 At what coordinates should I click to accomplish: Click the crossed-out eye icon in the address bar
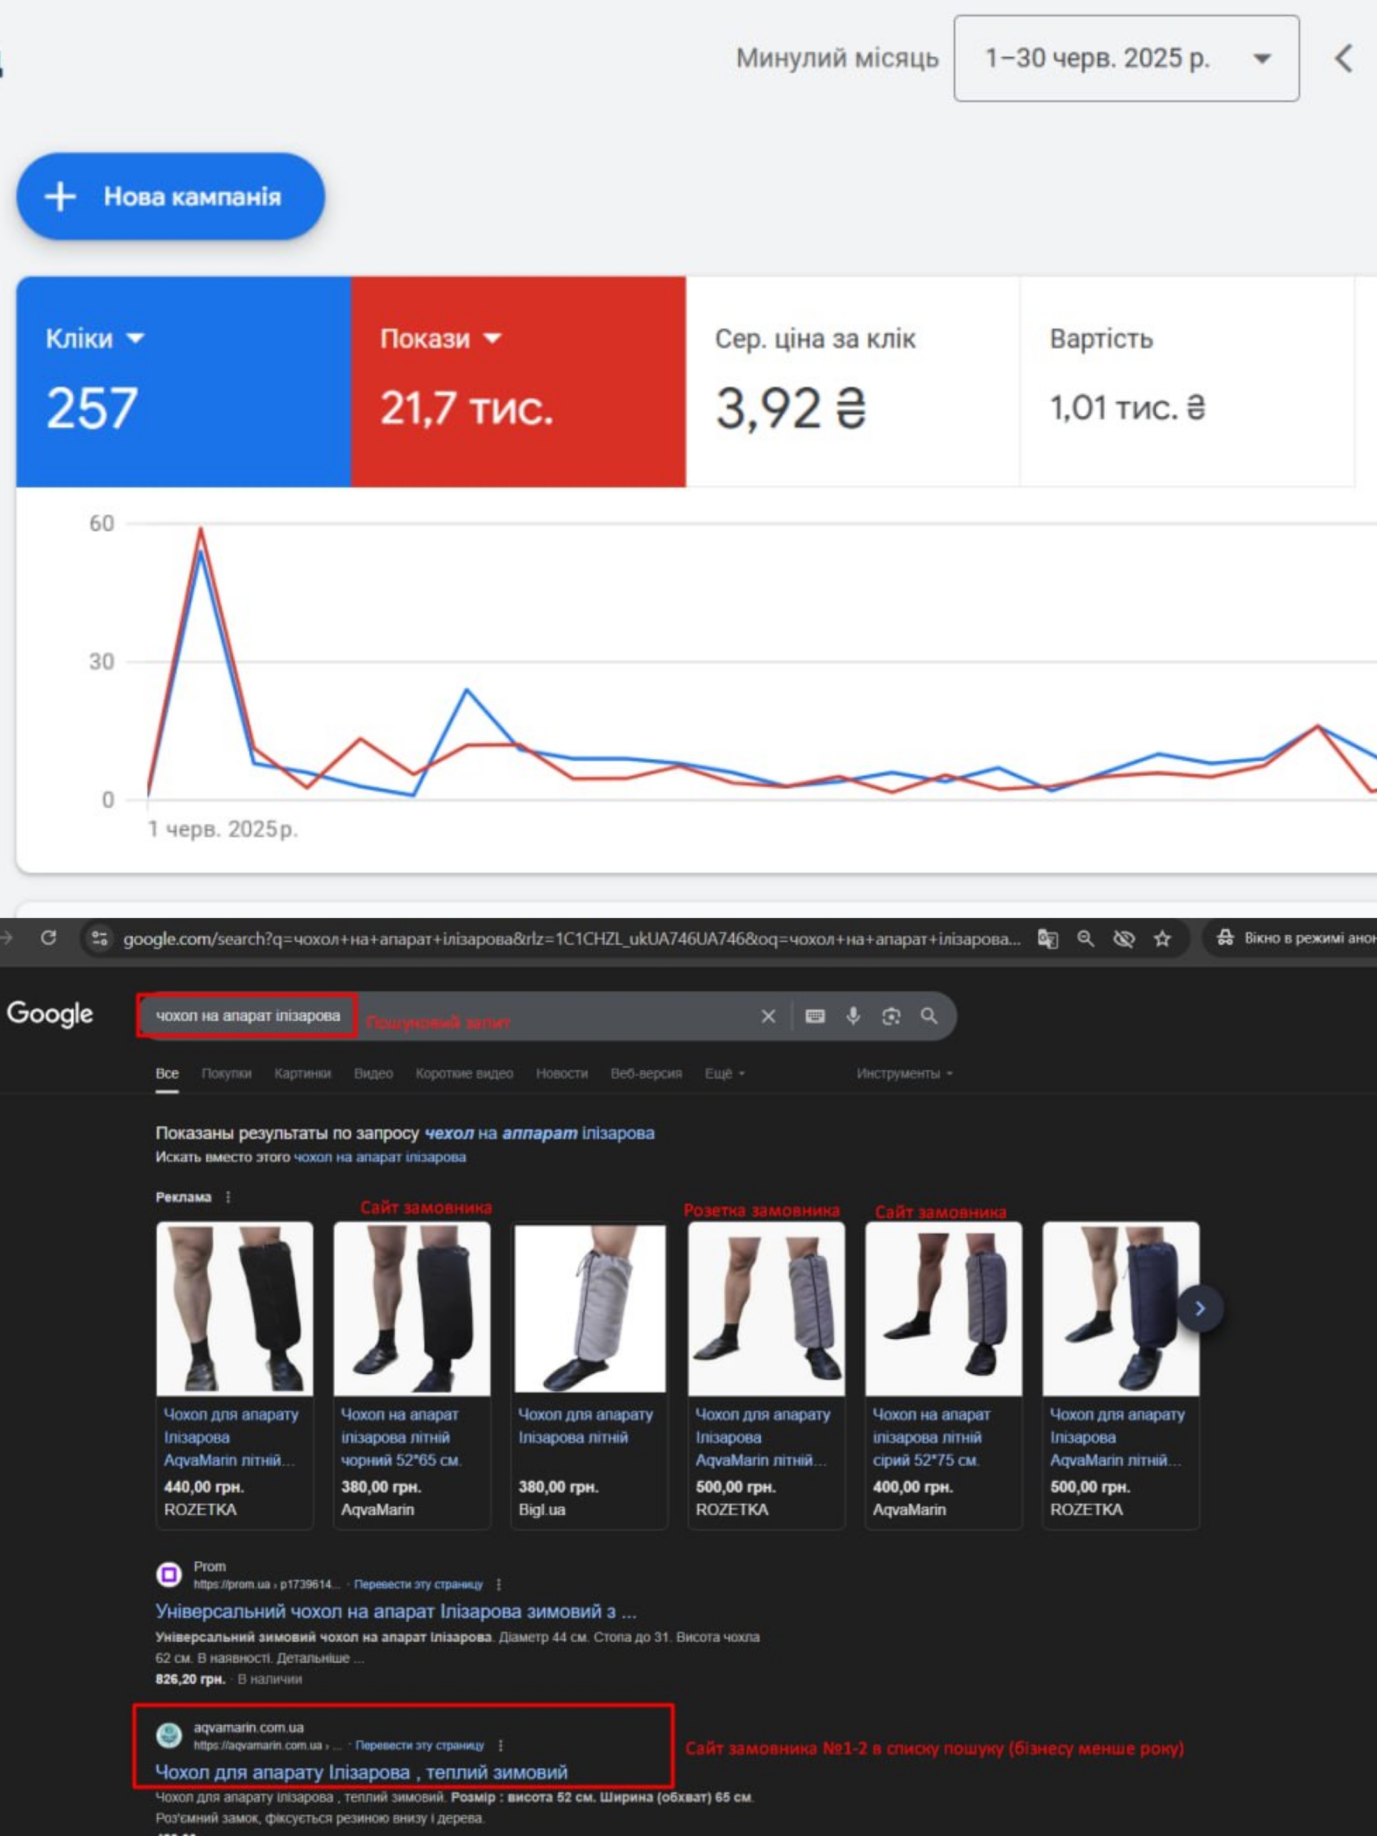(x=1124, y=939)
